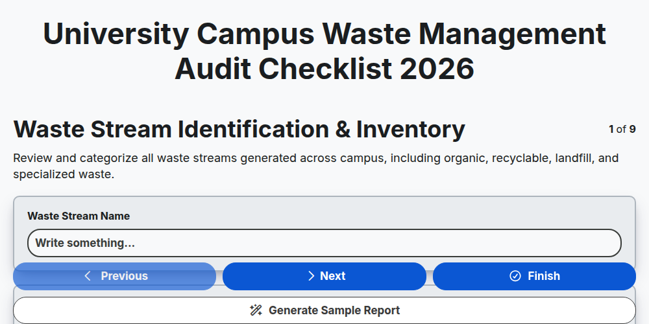This screenshot has width=649, height=324.
Task: Advance to the next checklist page
Action: pos(324,276)
